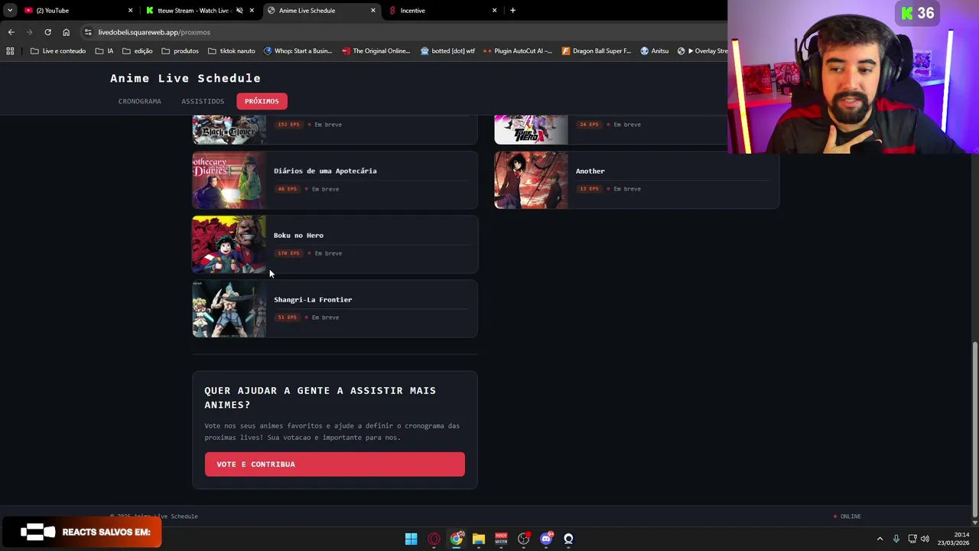979x551 pixels.
Task: Open the produtos bookmark folder
Action: [181, 51]
